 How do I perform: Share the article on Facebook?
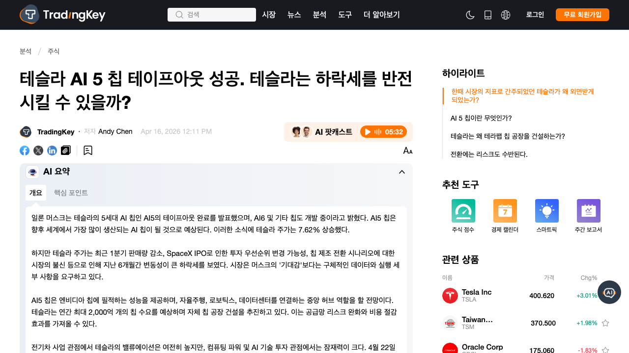pos(25,151)
